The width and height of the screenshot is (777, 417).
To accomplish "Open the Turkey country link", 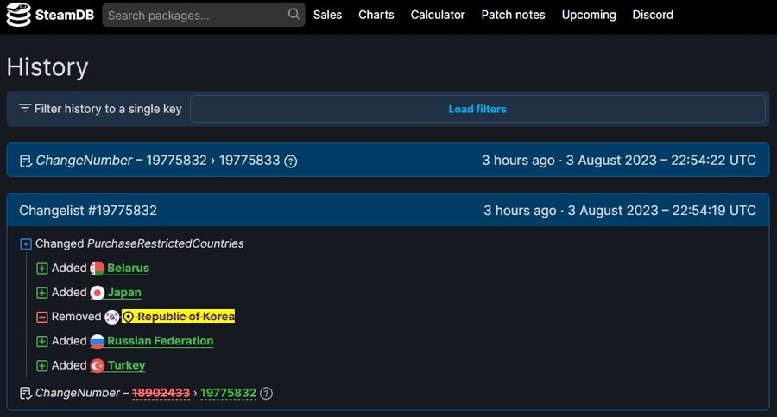I will pos(126,365).
